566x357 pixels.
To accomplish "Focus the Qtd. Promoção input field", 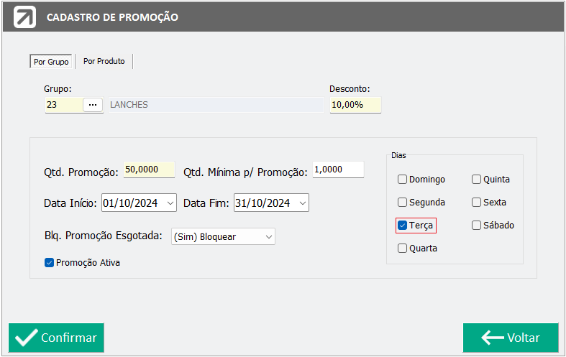I will (x=149, y=170).
